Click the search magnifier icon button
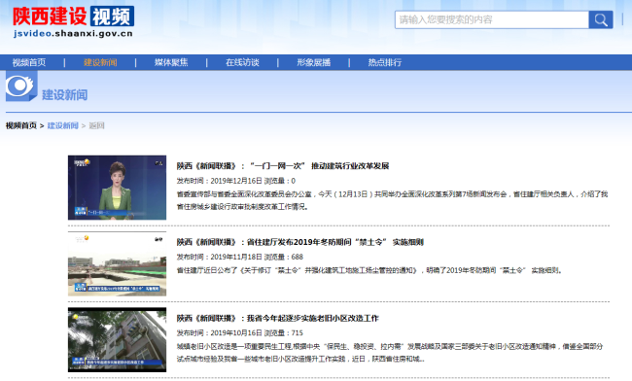The height and width of the screenshot is (381, 632). 601,19
